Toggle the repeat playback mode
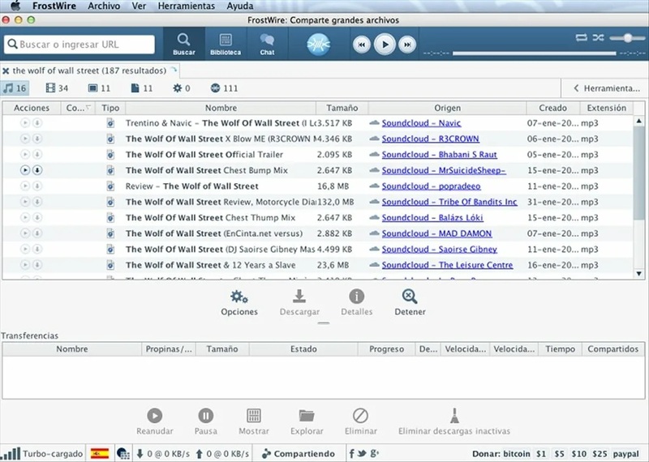This screenshot has height=462, width=649. [x=581, y=37]
